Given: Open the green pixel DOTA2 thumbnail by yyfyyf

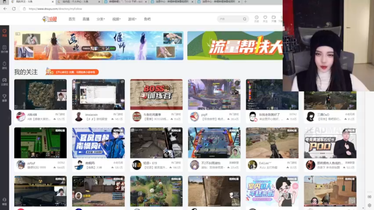Looking at the screenshot, I should click(x=40, y=143).
